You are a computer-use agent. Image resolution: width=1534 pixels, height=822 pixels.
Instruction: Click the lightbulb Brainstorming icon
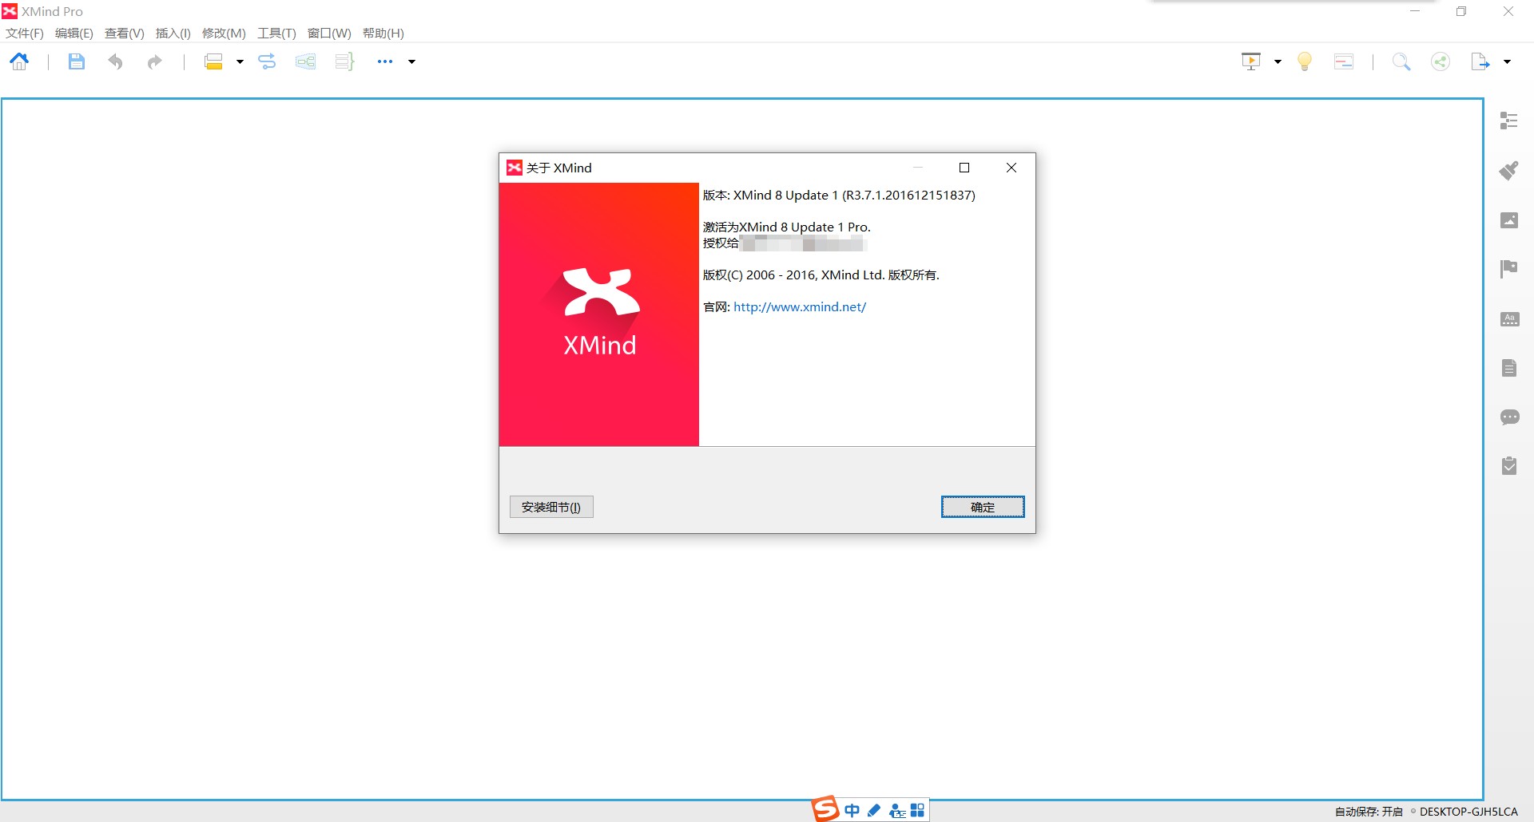(1304, 61)
